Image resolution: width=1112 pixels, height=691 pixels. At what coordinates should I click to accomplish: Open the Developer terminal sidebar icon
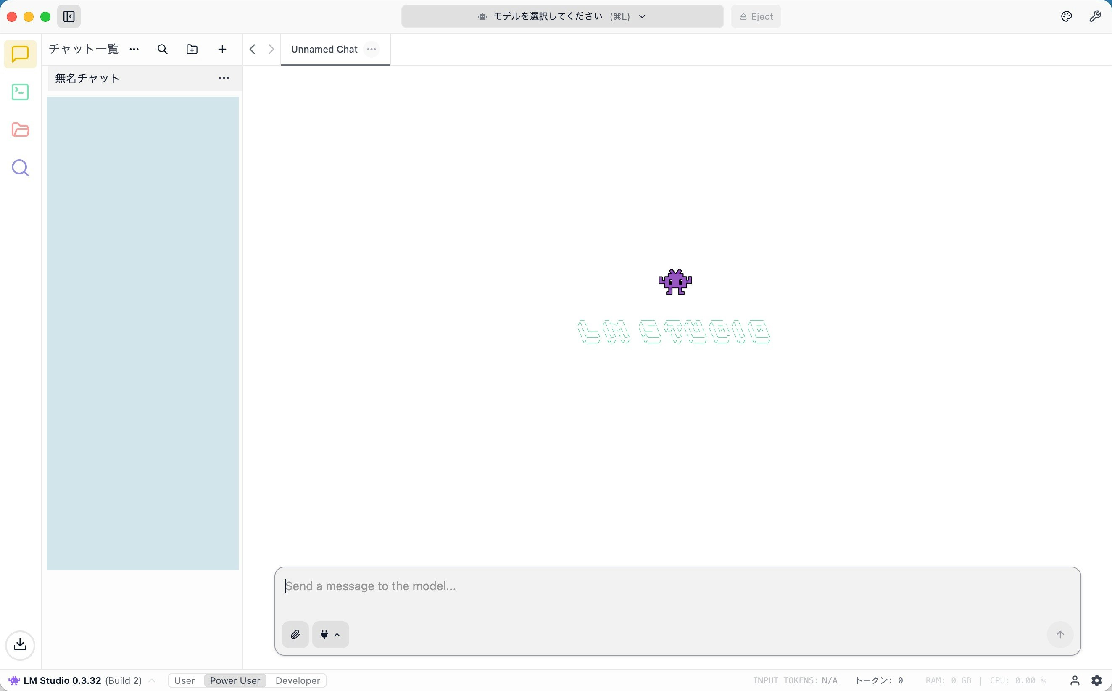click(20, 92)
